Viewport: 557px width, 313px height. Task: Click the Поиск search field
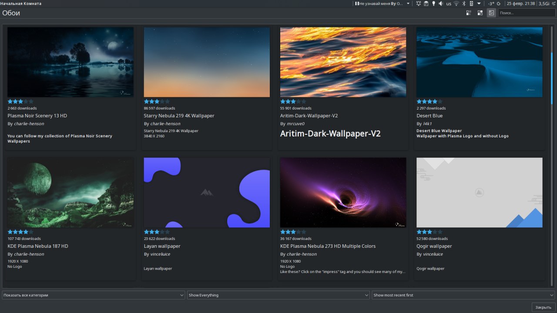coord(527,13)
